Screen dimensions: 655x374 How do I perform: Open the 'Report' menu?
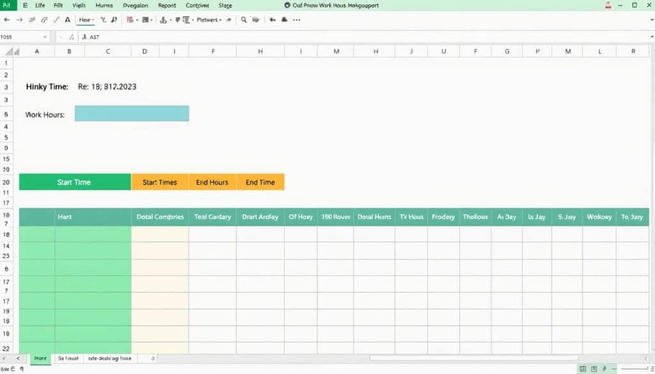click(x=167, y=5)
